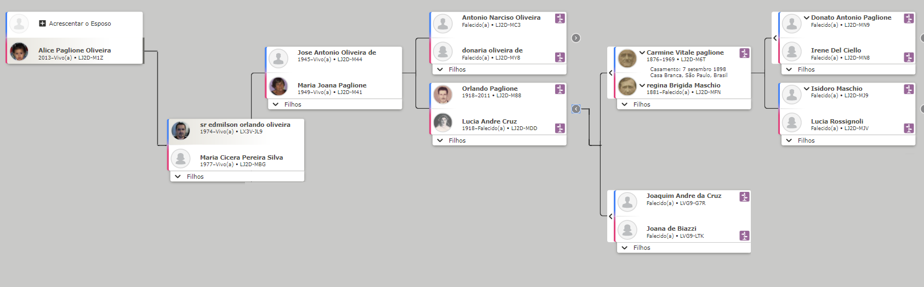
Task: Click tree icon beside Carmine Vitale paglione
Action: pyautogui.click(x=744, y=53)
